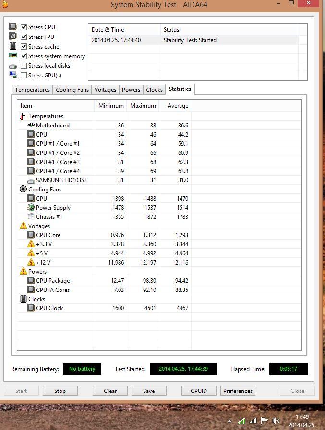Click the Maximum column header
Screen dimensions: 325x430
click(x=143, y=106)
